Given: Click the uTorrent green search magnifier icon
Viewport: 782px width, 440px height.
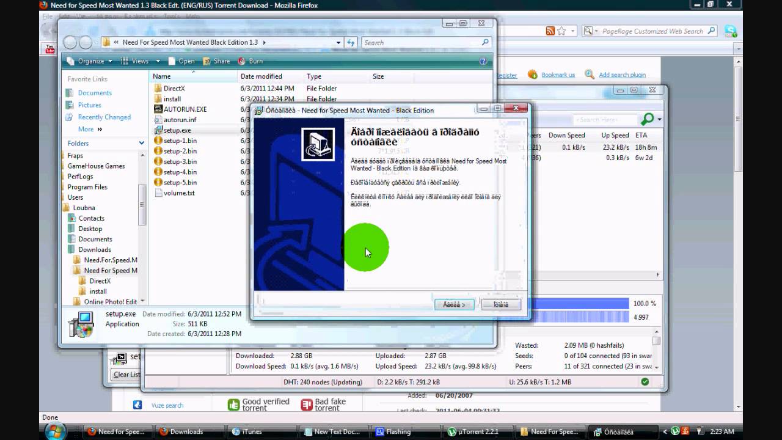Looking at the screenshot, I should (648, 119).
